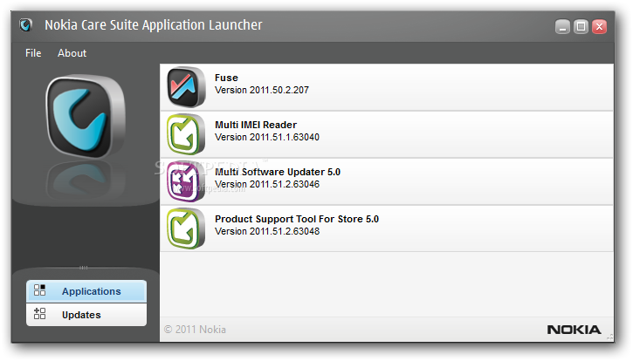Switch to the Applications tab

pyautogui.click(x=86, y=291)
